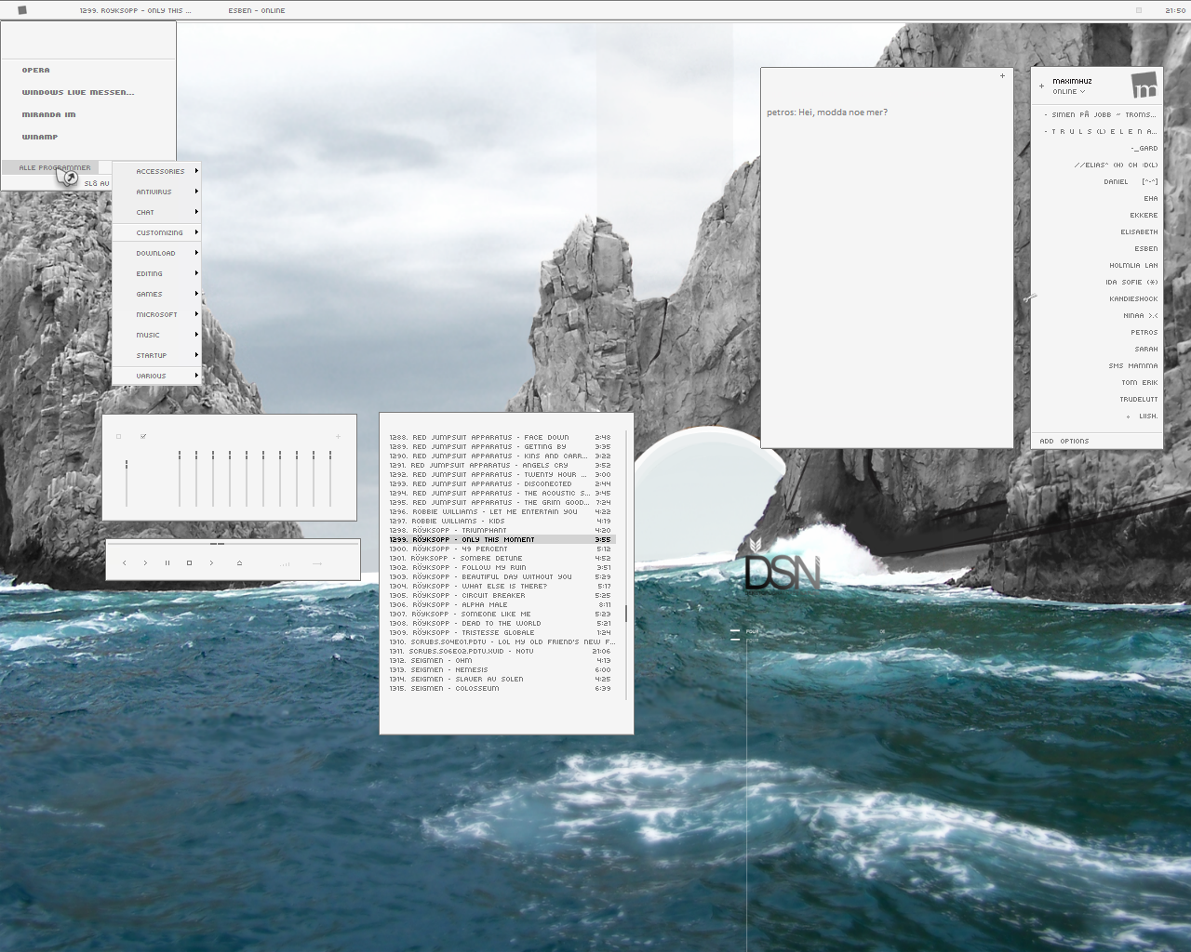Select track 'Röyksopp - Triumphant'
This screenshot has height=952, width=1191.
click(502, 530)
